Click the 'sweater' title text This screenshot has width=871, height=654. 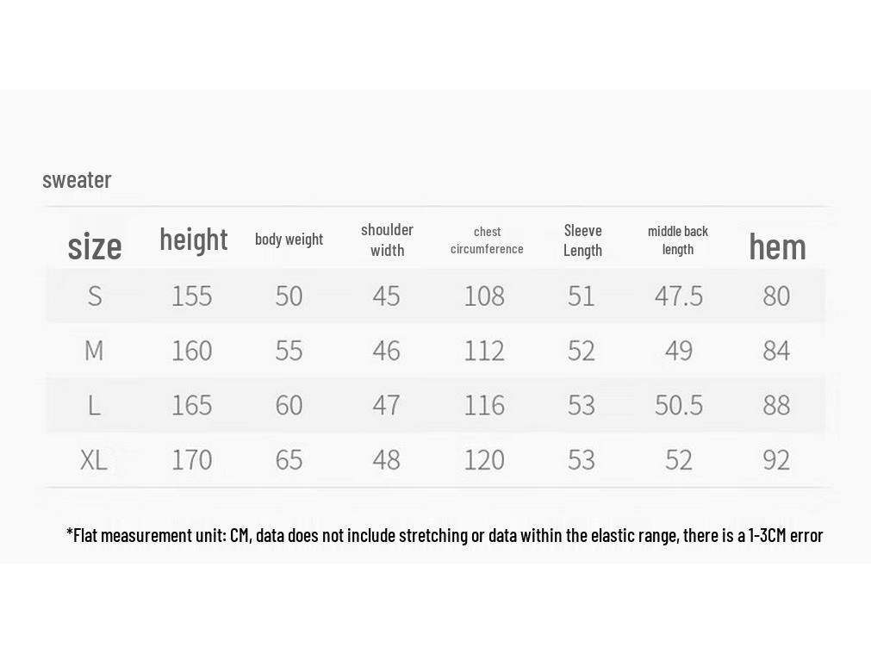coord(77,180)
